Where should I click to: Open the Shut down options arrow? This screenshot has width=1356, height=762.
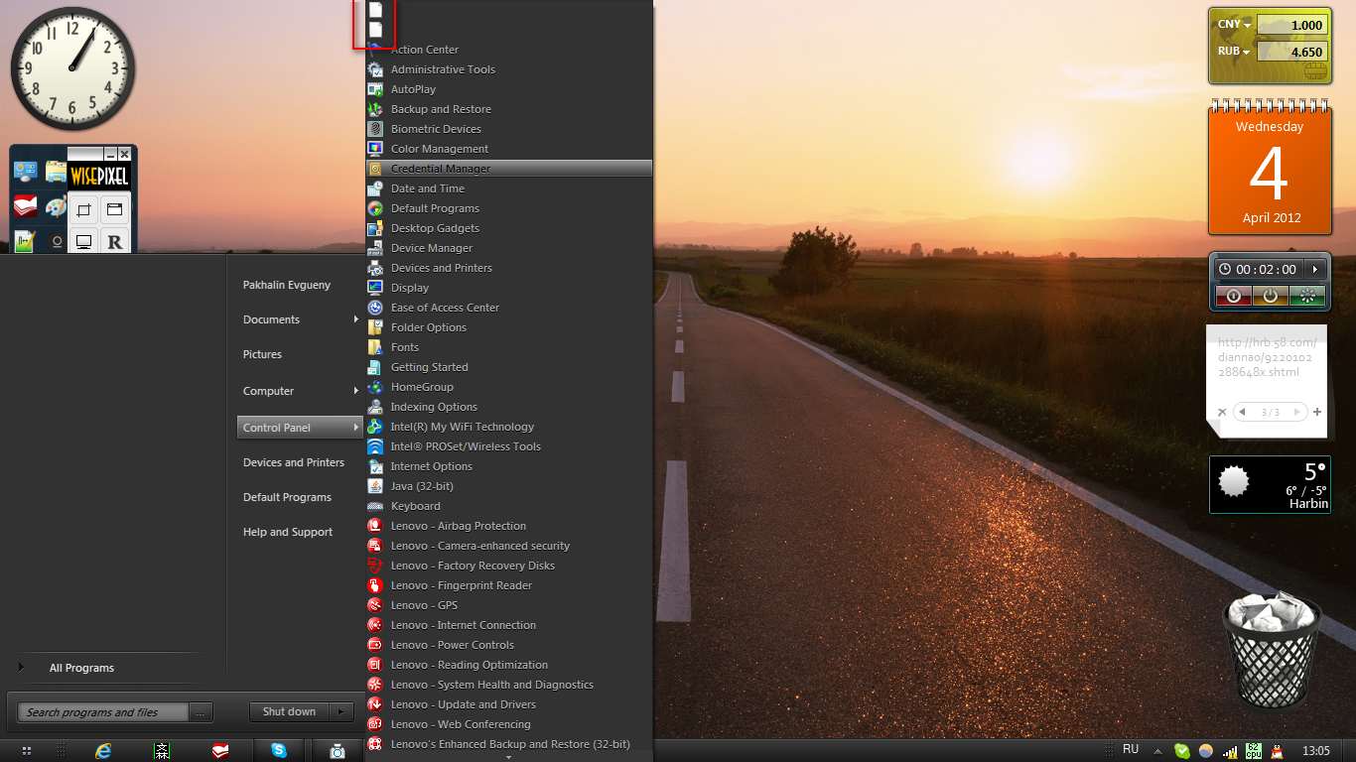341,711
